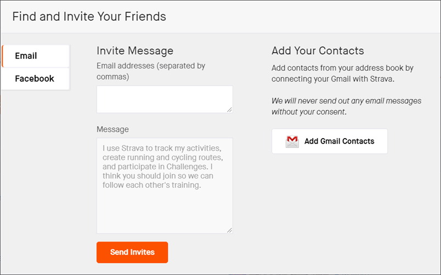Click the 'Message' field label
This screenshot has width=441, height=275.
112,129
